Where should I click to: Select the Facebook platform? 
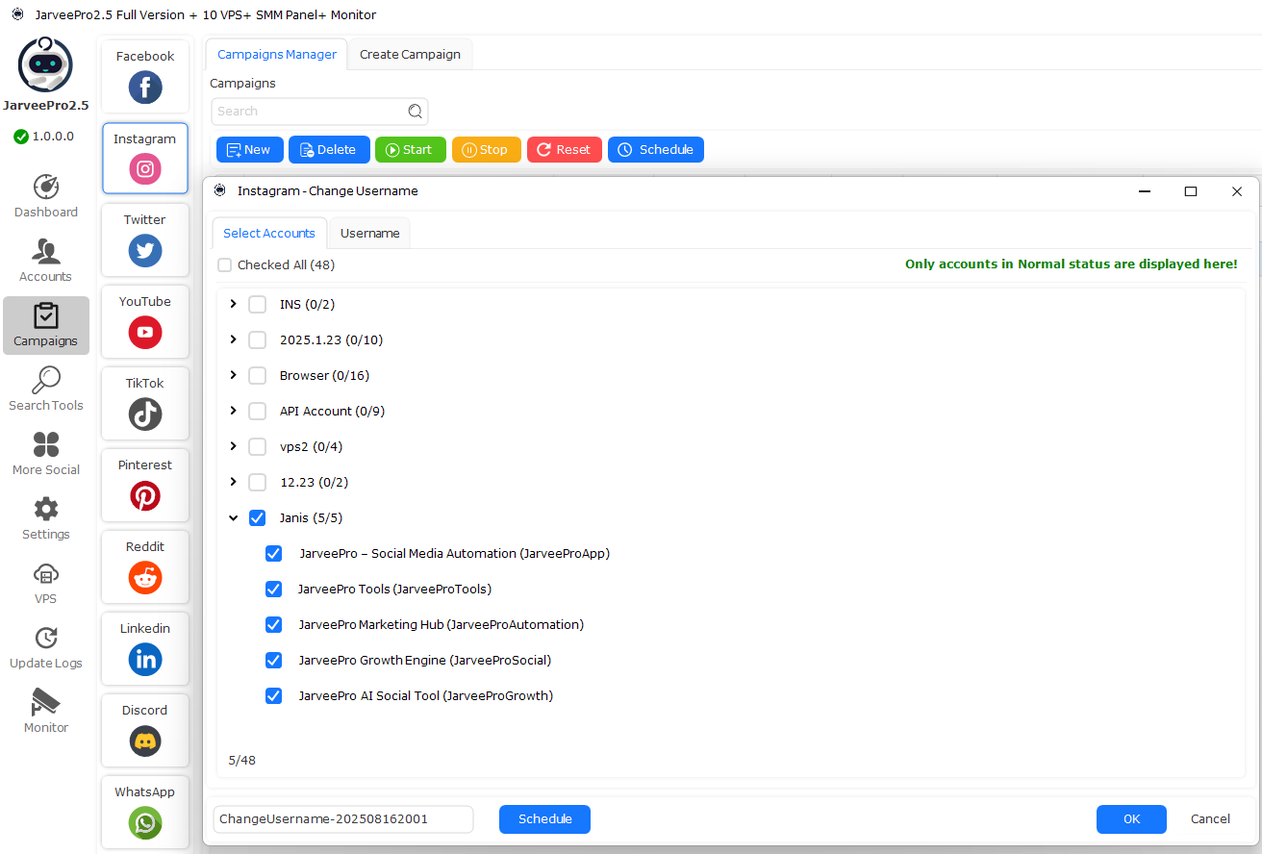pyautogui.click(x=145, y=77)
